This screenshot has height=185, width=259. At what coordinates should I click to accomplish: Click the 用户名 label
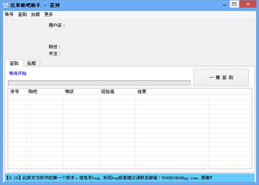pos(57,25)
